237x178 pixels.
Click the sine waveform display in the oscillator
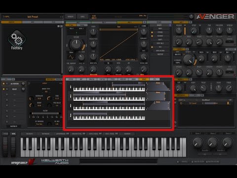[71, 57]
